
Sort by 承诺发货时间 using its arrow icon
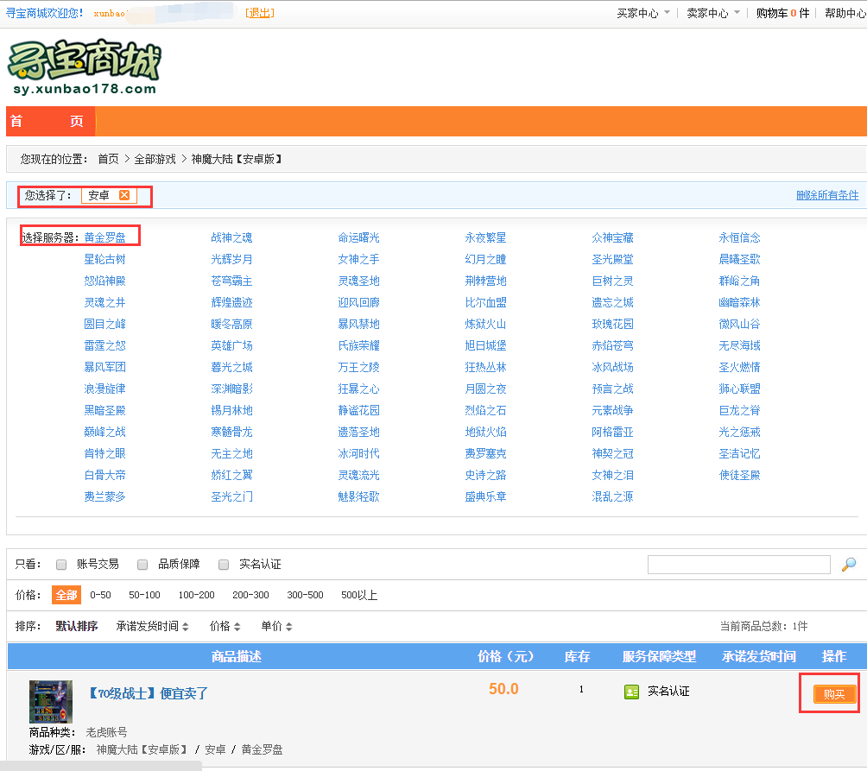click(185, 627)
